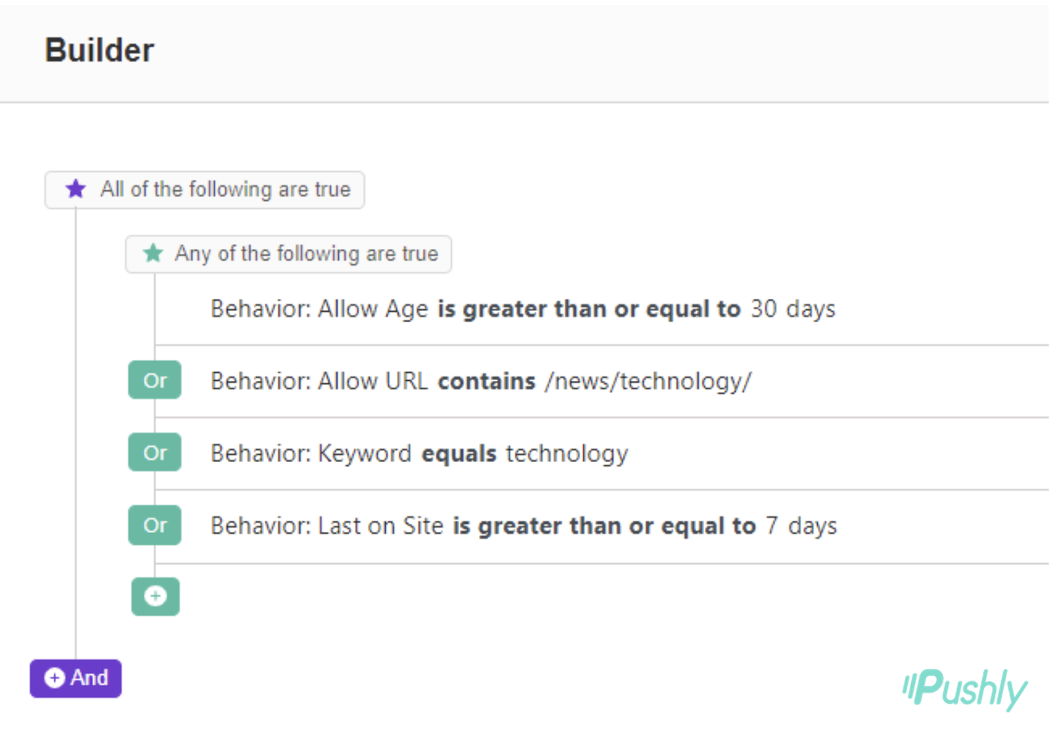This screenshot has height=730, width=1051.
Task: Click the Pushly logo
Action: [x=964, y=689]
